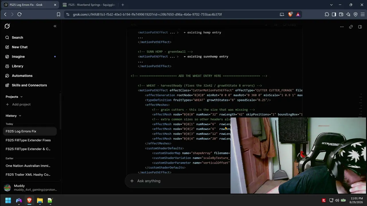Bookmark this page
This screenshot has height=206, width=367.
pos(58,14)
